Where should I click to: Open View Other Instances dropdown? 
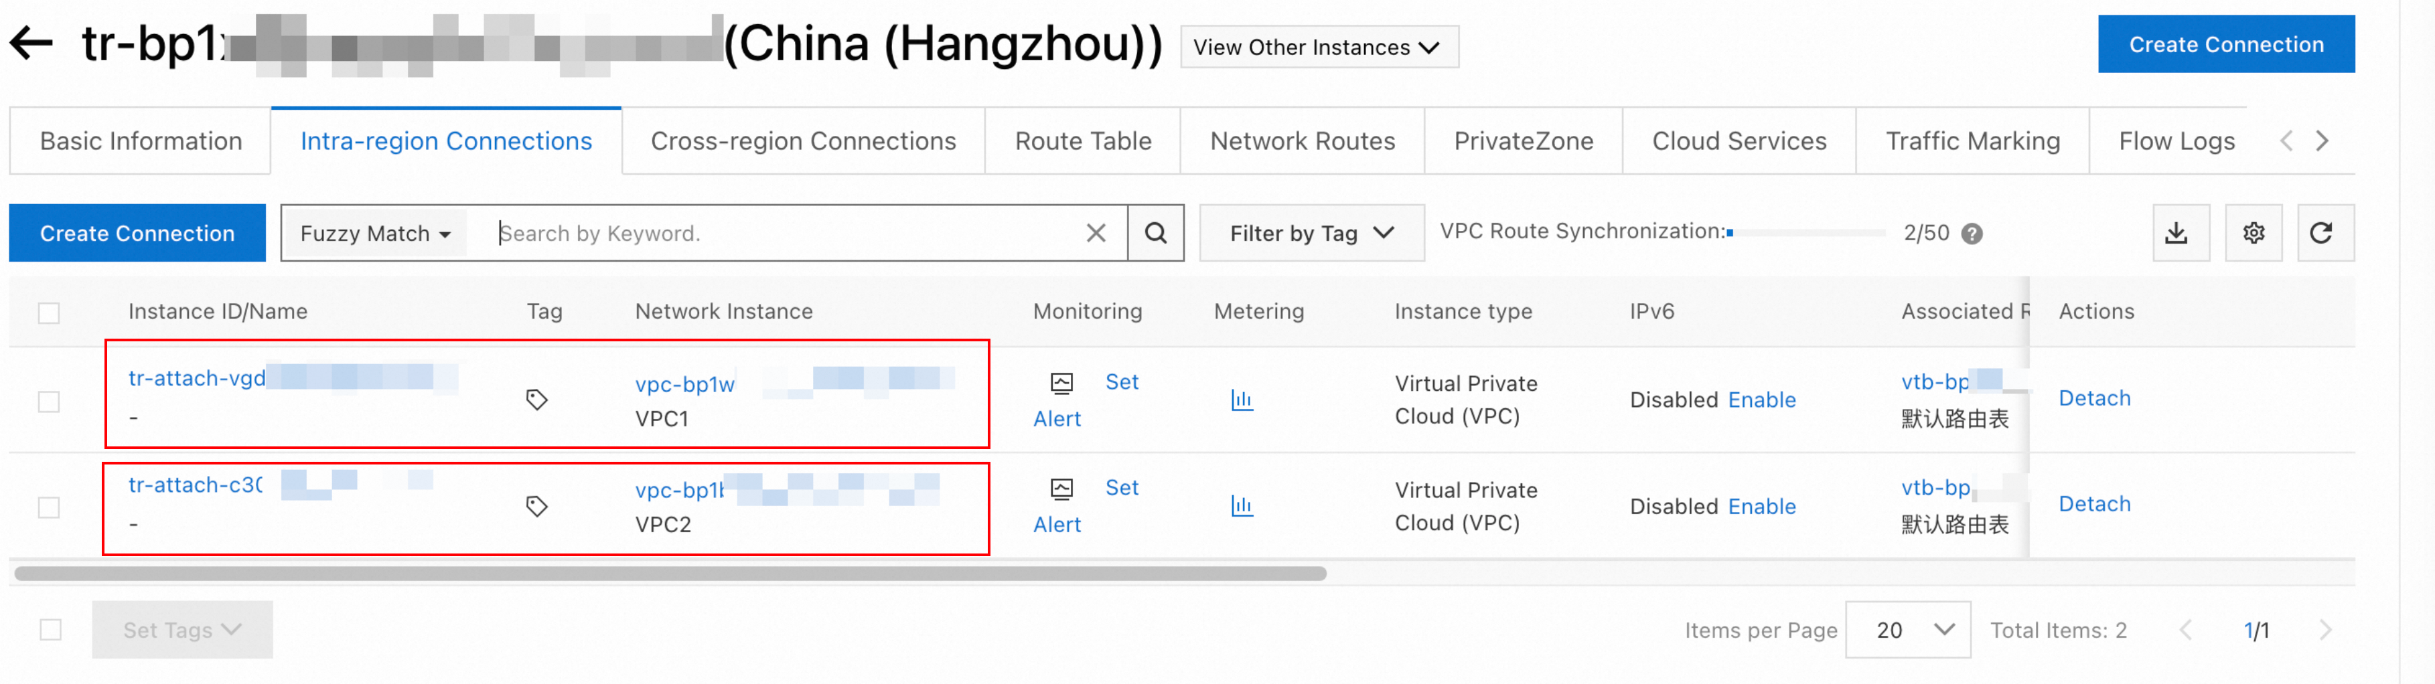point(1318,48)
